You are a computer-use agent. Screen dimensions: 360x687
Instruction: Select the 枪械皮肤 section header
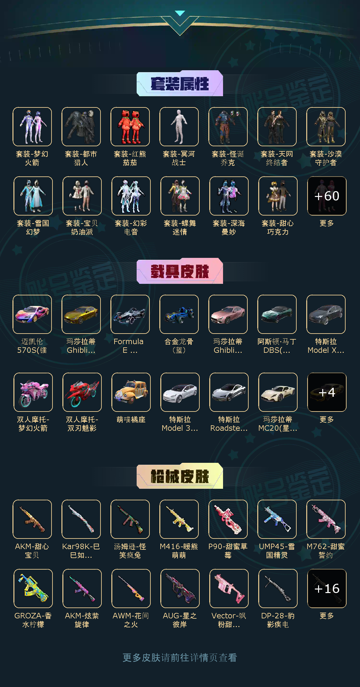(x=180, y=476)
